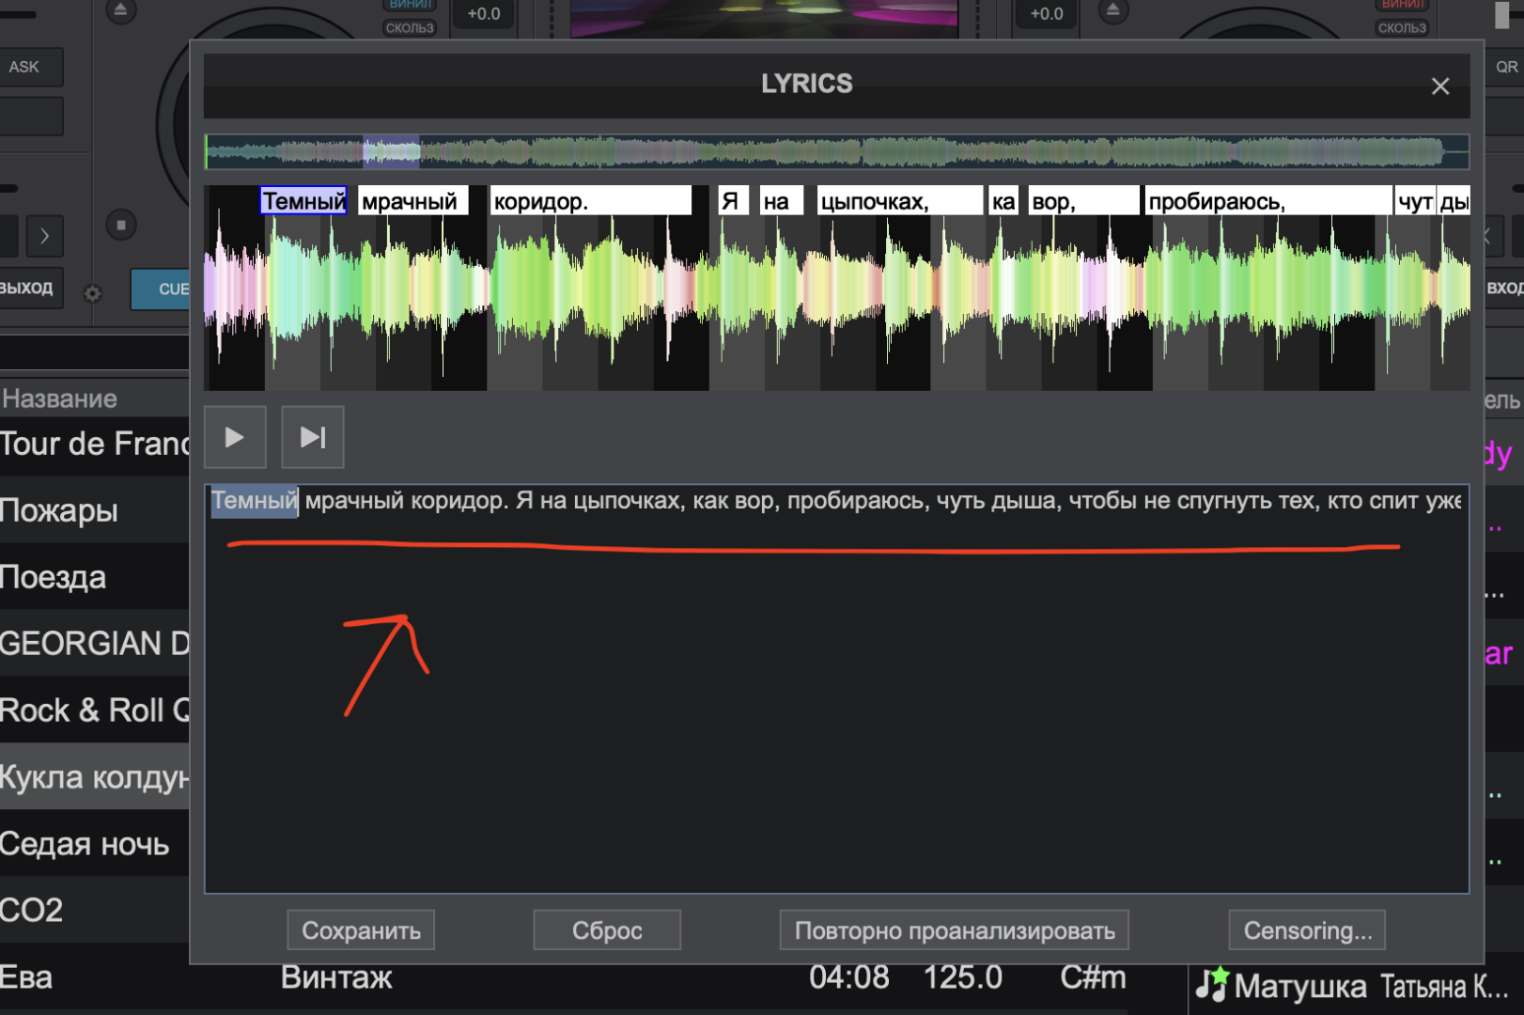Select the Седая ночь track
This screenshot has height=1015, width=1524.
pyautogui.click(x=85, y=844)
